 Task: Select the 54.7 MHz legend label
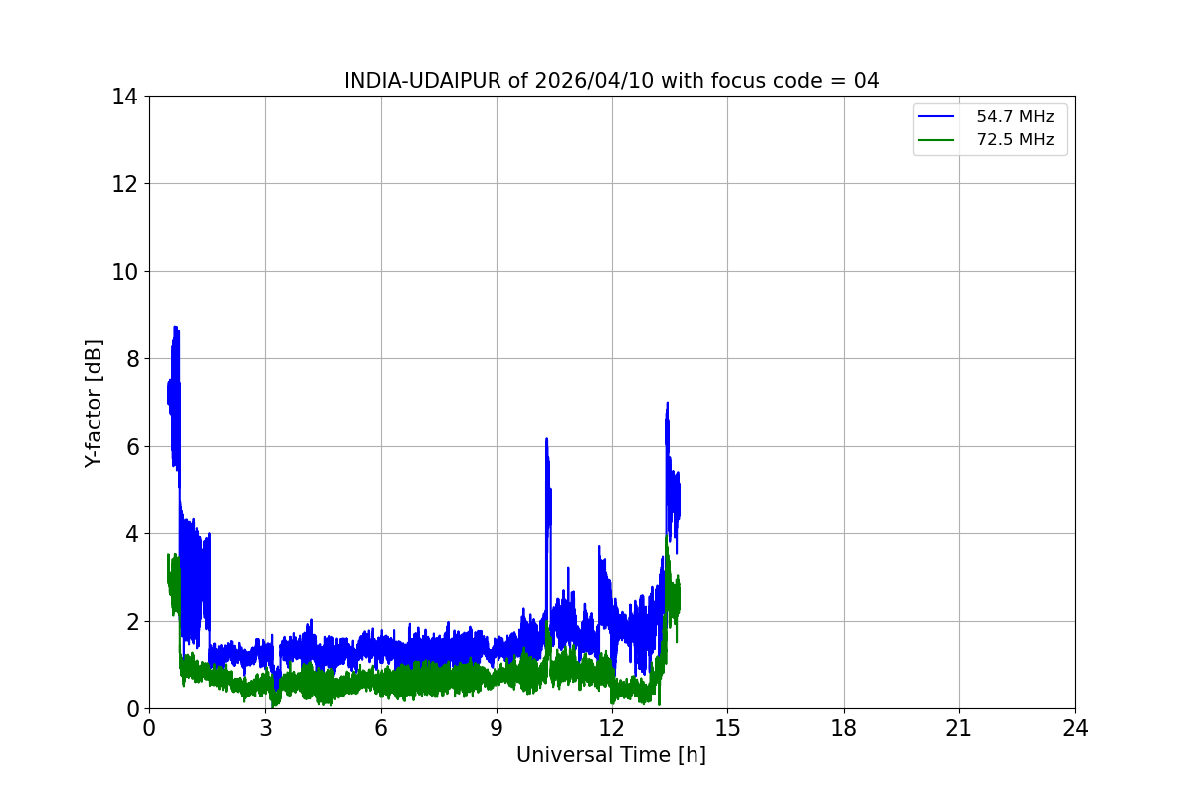pyautogui.click(x=1015, y=117)
